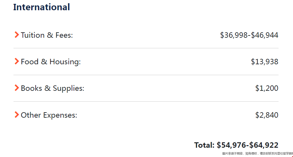Click the Books & Supplies label
This screenshot has height=157, width=293.
[52, 88]
